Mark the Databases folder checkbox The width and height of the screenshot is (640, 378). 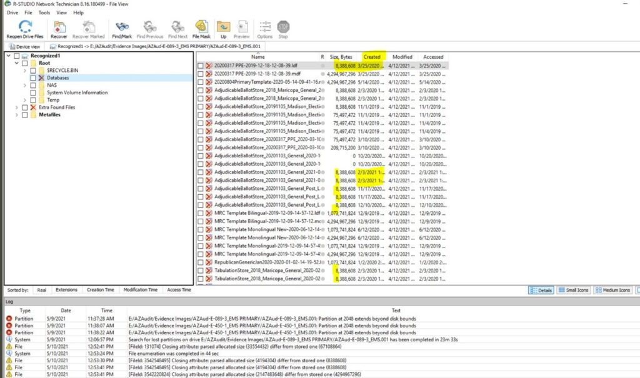(x=33, y=78)
